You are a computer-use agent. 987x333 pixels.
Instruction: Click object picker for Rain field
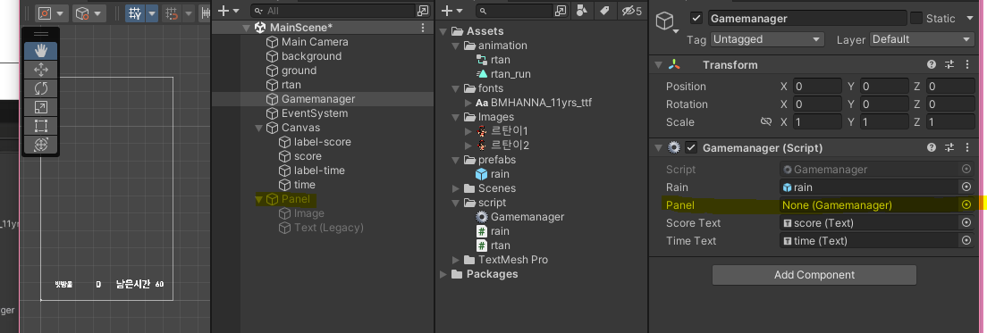[966, 187]
